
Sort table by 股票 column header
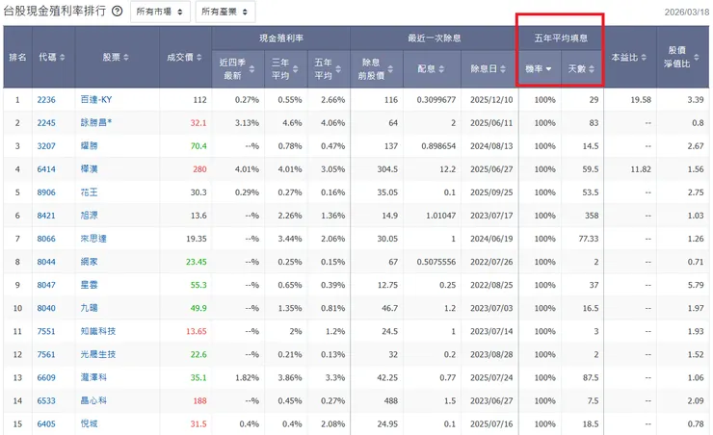(116, 57)
